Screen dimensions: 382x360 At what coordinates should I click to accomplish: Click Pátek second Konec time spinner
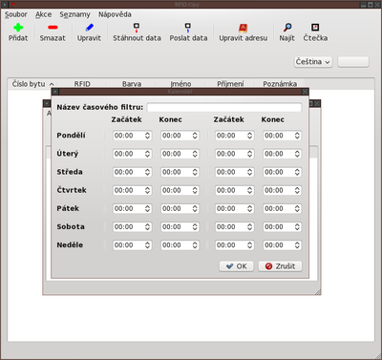click(282, 208)
